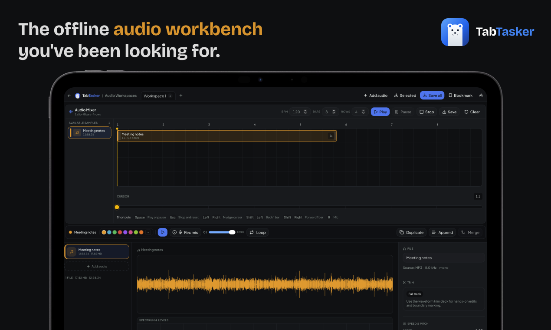Add a new workspace tab with plus
Viewport: 551px width, 330px height.
181,96
